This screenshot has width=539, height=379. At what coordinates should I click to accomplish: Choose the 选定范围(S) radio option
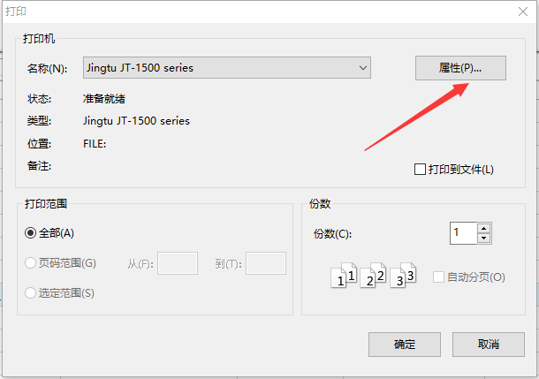coord(31,293)
